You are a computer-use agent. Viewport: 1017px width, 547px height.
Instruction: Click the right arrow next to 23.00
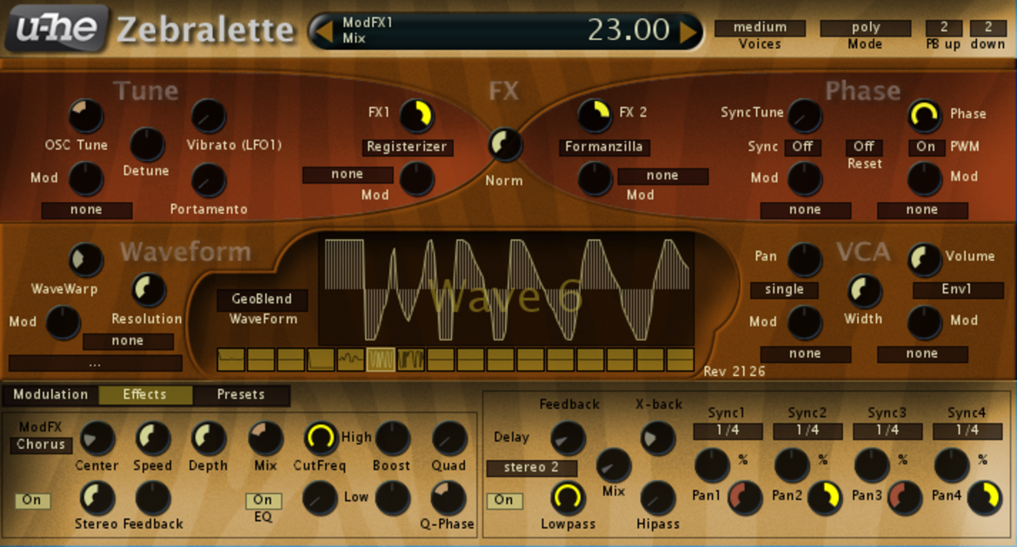[x=688, y=30]
